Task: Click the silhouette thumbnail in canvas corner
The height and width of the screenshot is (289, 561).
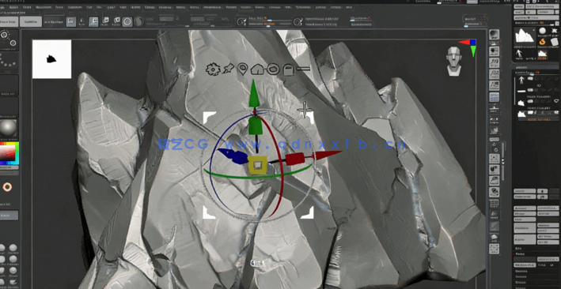Action: point(51,59)
